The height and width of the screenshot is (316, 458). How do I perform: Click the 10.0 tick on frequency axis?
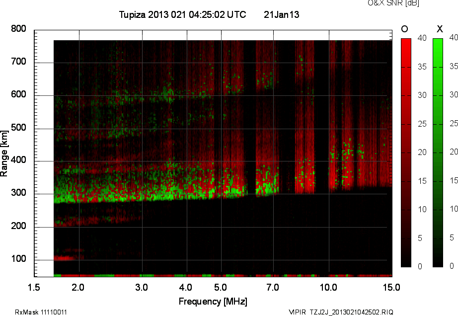coord(328,287)
